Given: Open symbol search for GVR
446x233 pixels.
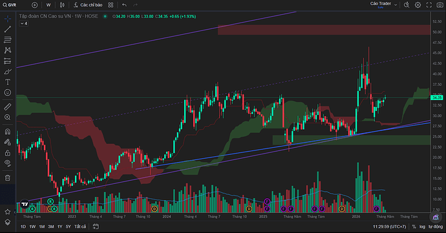Looking at the screenshot, I should 10,5.
